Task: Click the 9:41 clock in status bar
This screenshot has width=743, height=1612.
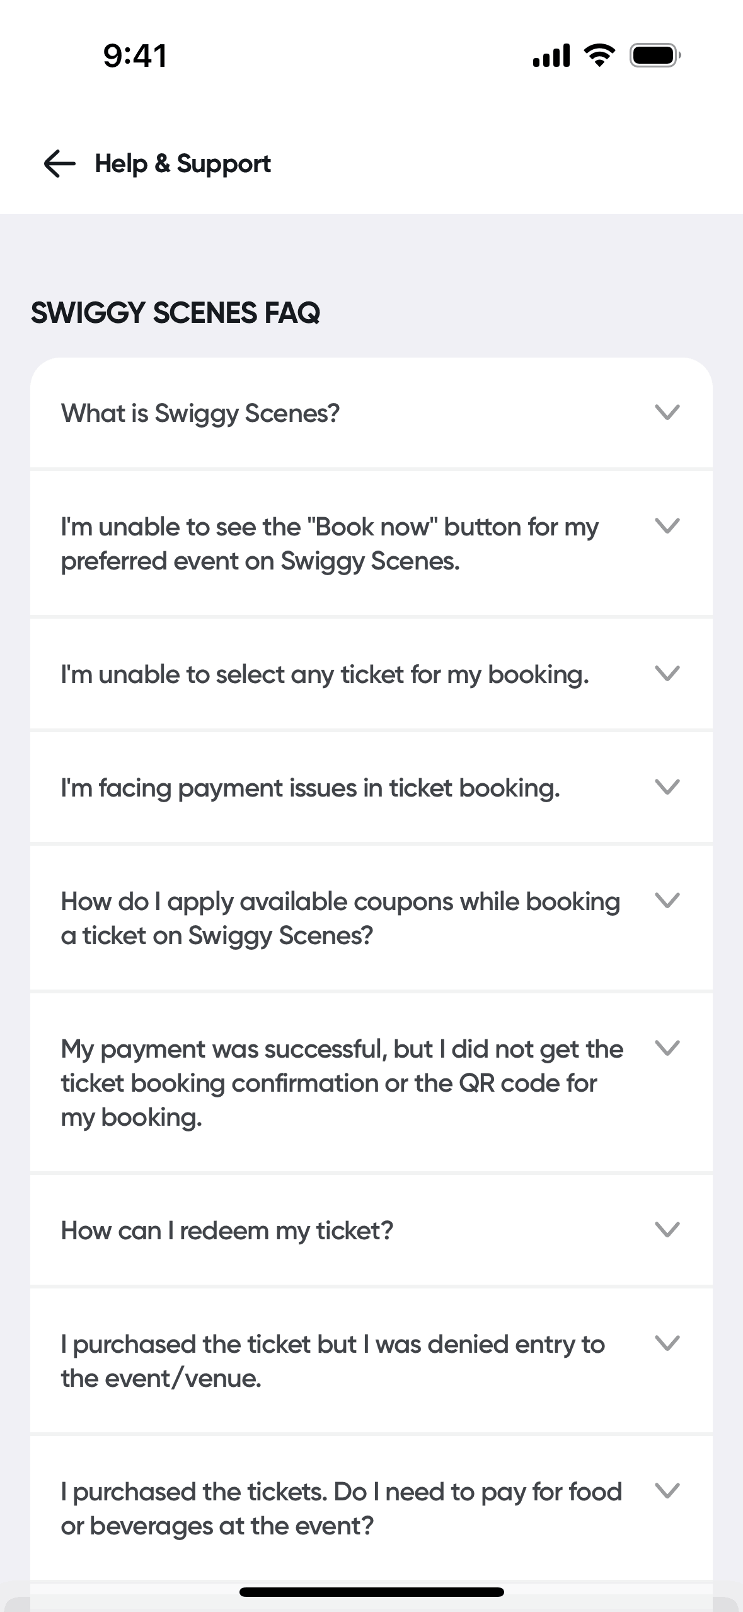Action: pyautogui.click(x=135, y=55)
